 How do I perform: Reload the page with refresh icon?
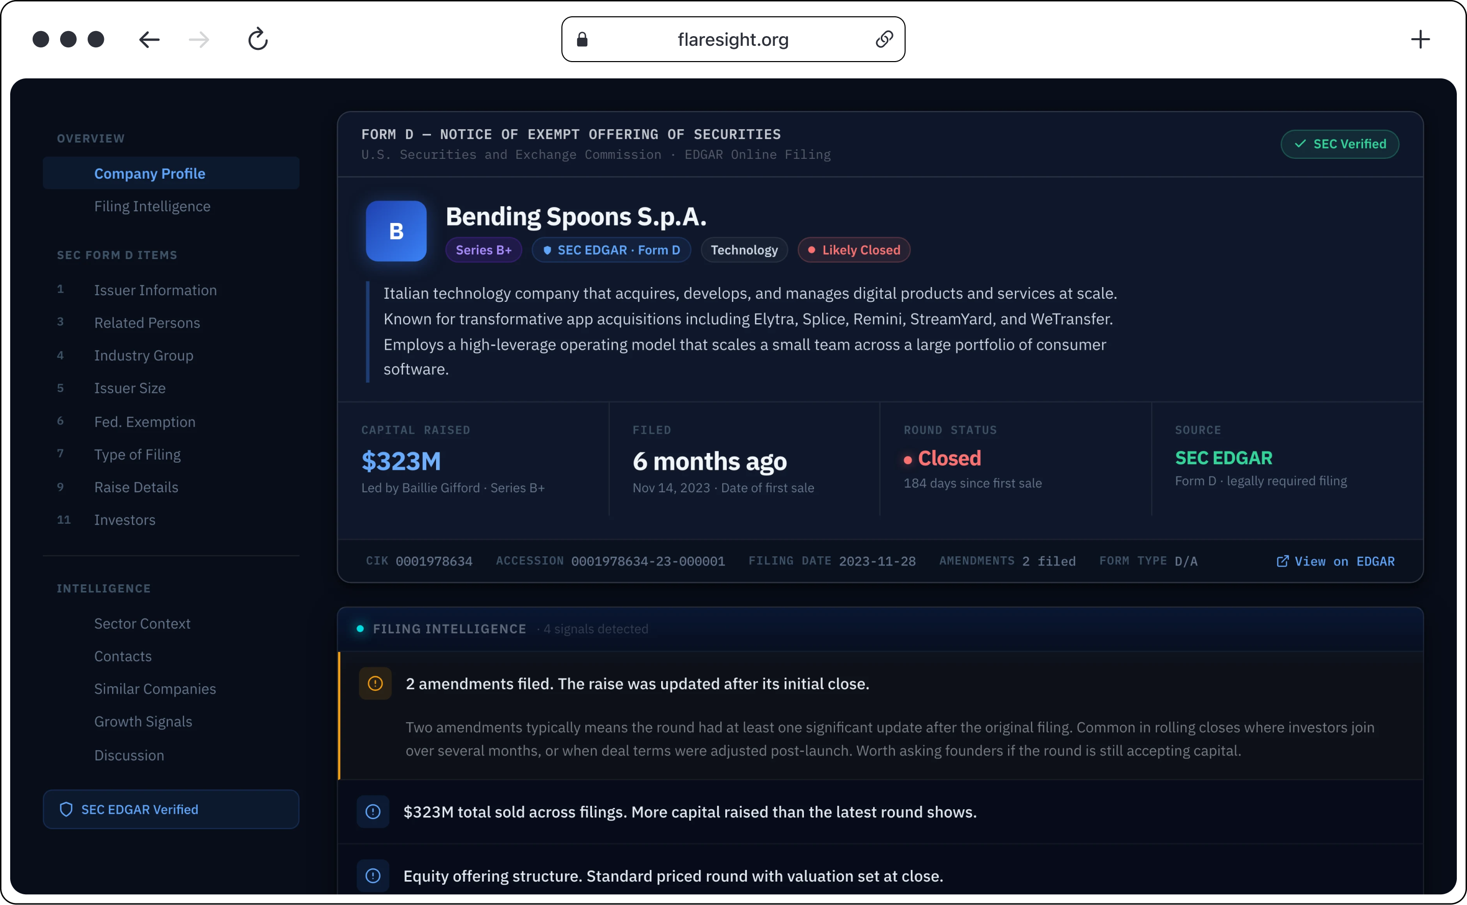click(x=258, y=39)
